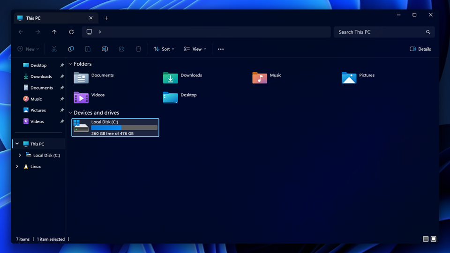Select Downloads in the sidebar
The image size is (450, 253).
(41, 76)
